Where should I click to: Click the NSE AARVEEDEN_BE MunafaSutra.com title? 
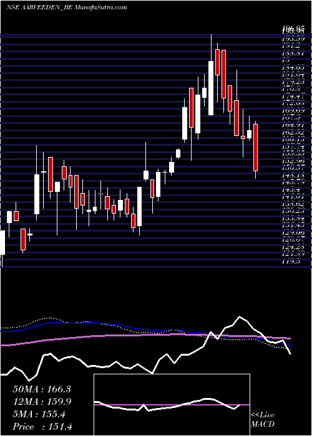(66, 7)
